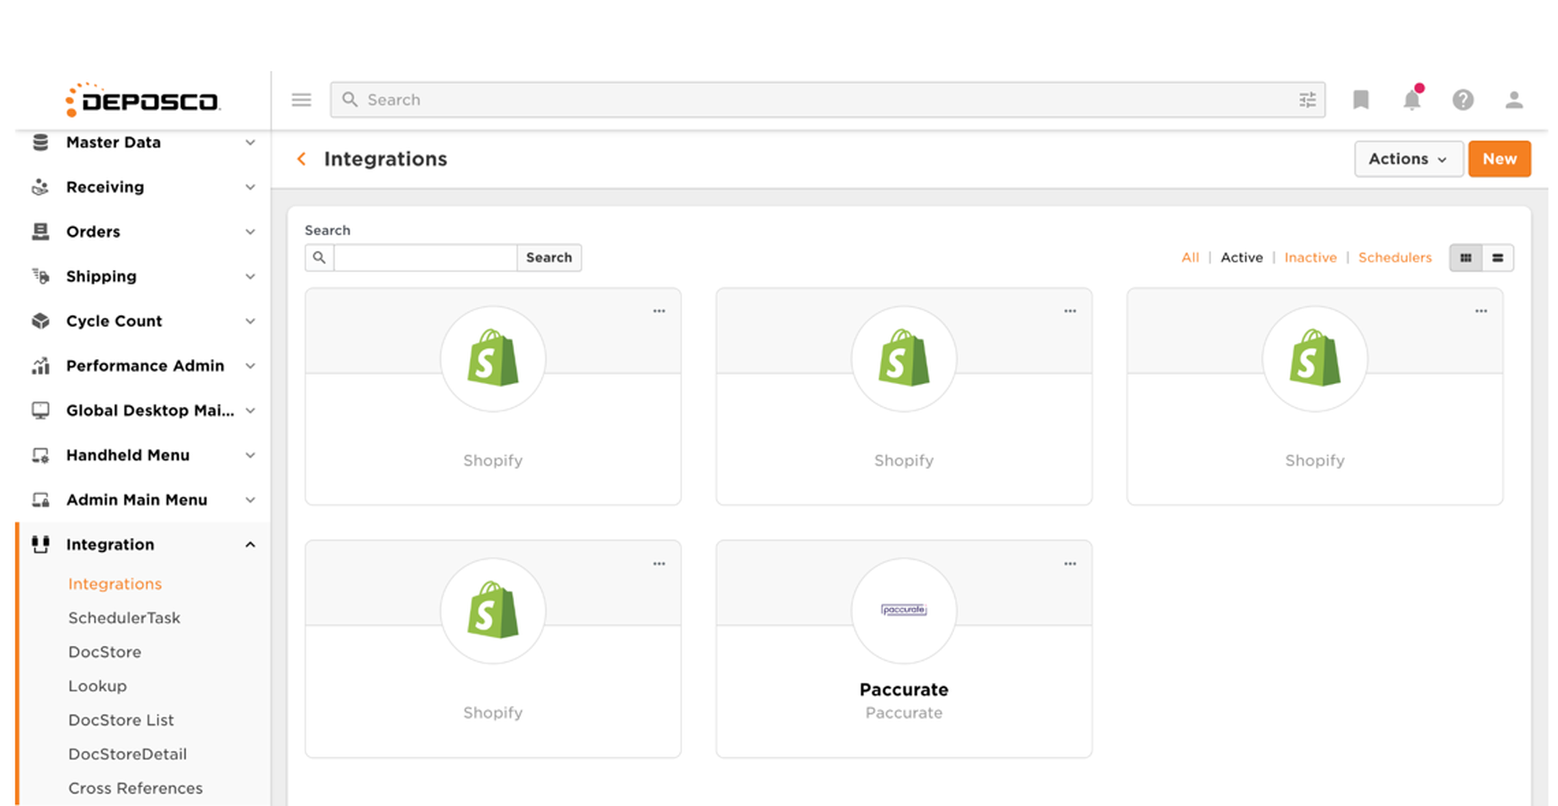Open DocStore in the sidebar
This screenshot has height=806, width=1558.
tap(105, 652)
